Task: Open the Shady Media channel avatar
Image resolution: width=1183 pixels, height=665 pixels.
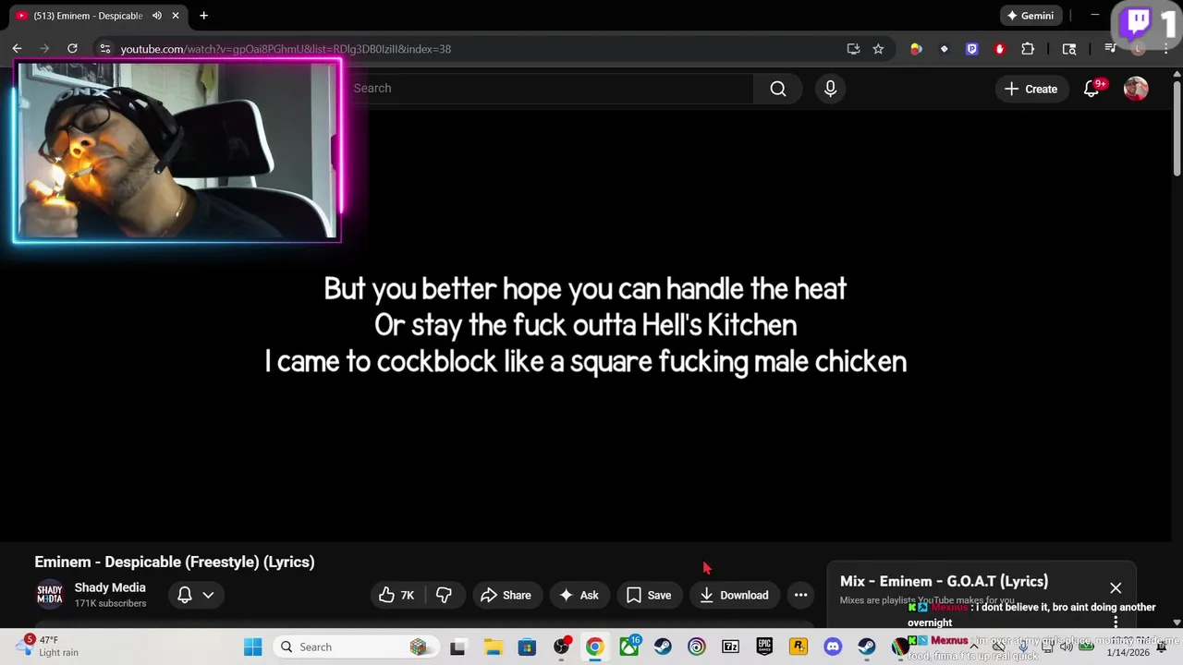Action: [x=49, y=595]
